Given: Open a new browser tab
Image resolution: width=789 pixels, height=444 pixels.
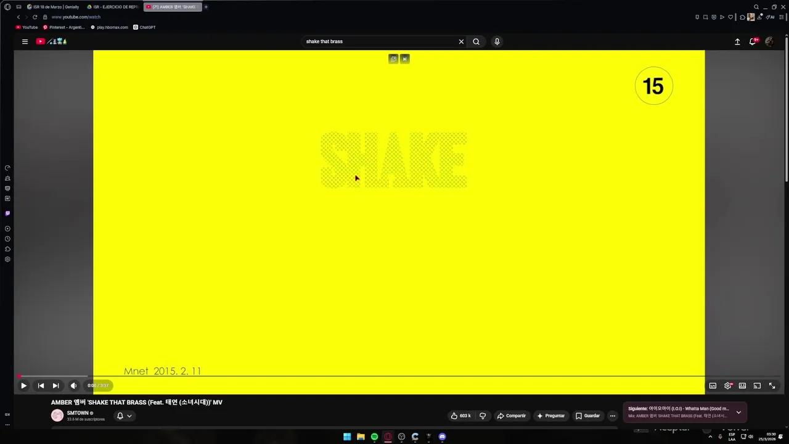Looking at the screenshot, I should pyautogui.click(x=206, y=7).
